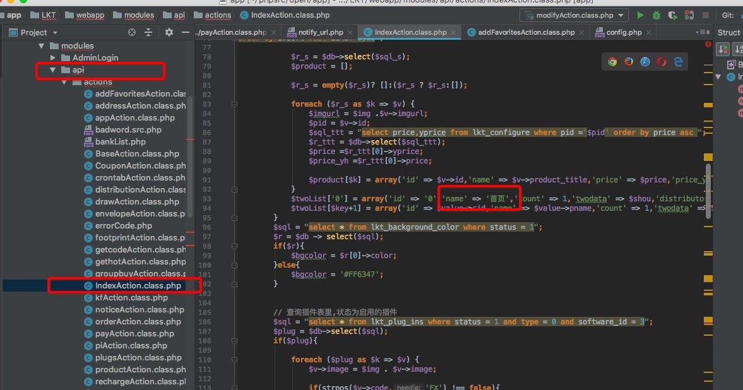Expand the AdminLogin folder
The width and height of the screenshot is (743, 390).
(53, 58)
